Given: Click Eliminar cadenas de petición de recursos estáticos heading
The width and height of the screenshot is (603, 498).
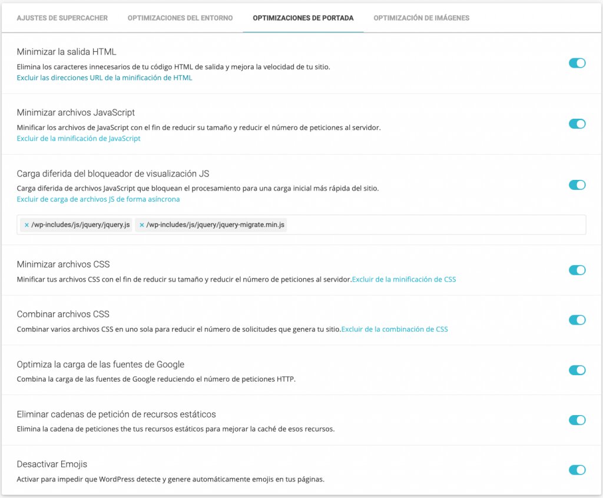Looking at the screenshot, I should [116, 415].
